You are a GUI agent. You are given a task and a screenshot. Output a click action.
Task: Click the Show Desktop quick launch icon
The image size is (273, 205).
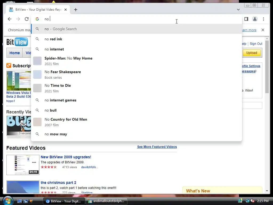coord(19,201)
